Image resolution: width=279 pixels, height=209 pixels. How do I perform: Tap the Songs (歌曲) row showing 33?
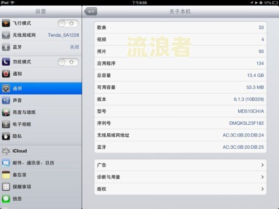coord(180,27)
